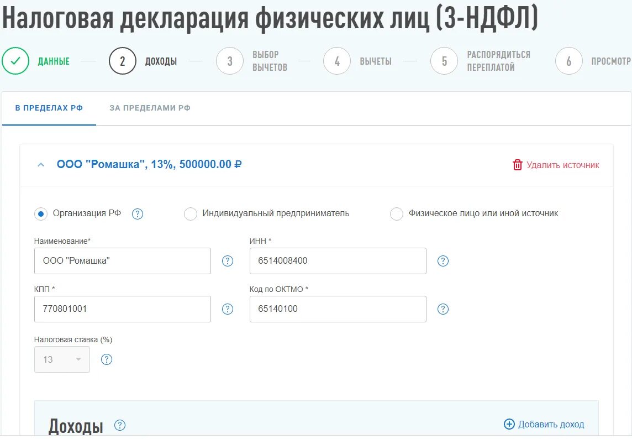Click the plus icon of Добавить доход
Viewport: 632px width, 439px height.
[509, 424]
